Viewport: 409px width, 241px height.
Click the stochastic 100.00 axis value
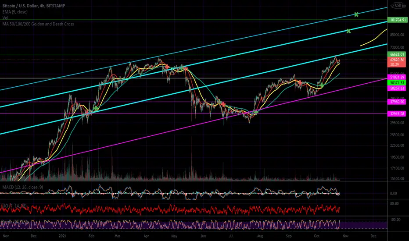coord(395,220)
